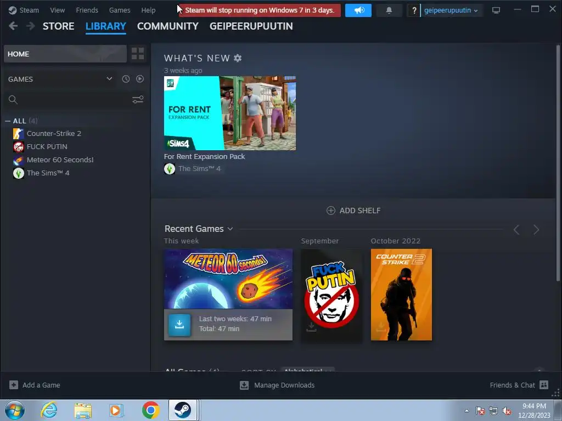
Task: Expand the geipeerupuutin account dropdown
Action: pyautogui.click(x=451, y=10)
